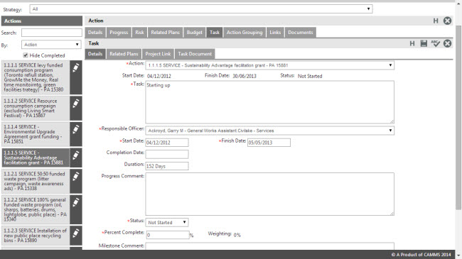Click the Task panel help H icon
This screenshot has height=259, width=462.
412,43
